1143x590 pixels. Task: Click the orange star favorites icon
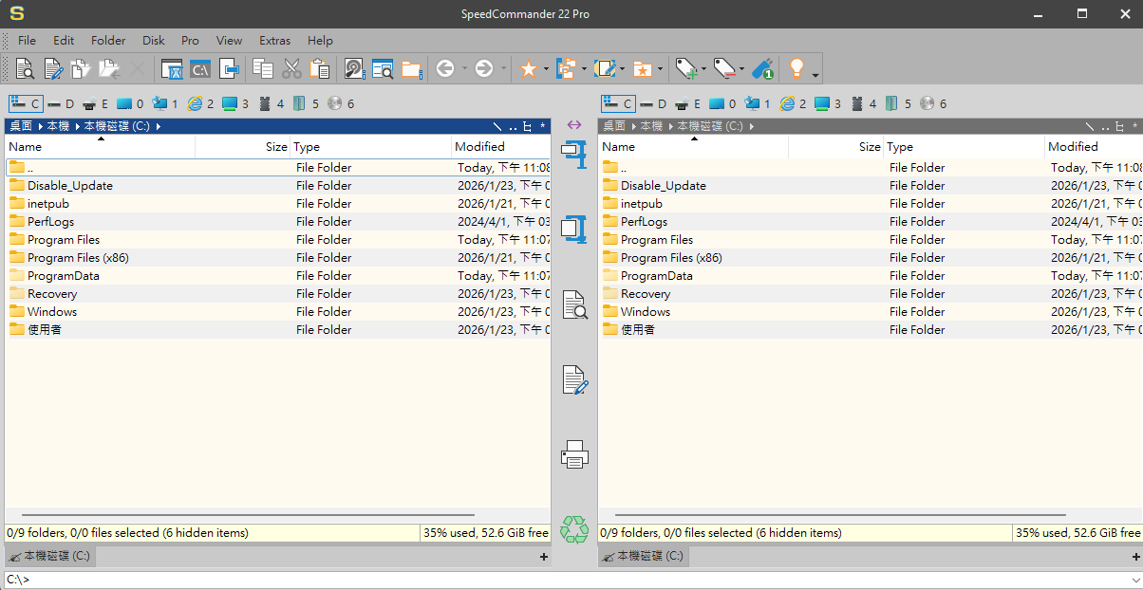pos(529,68)
